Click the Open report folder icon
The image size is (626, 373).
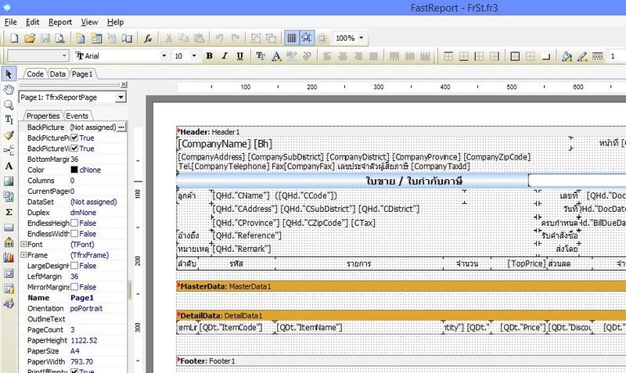click(29, 38)
